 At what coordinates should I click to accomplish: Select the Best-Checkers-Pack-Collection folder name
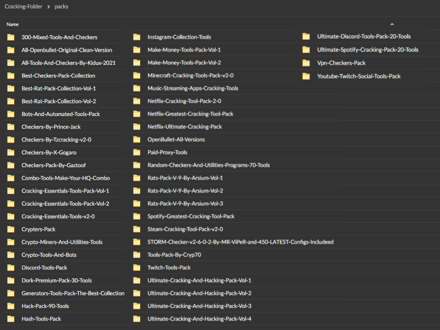point(58,76)
